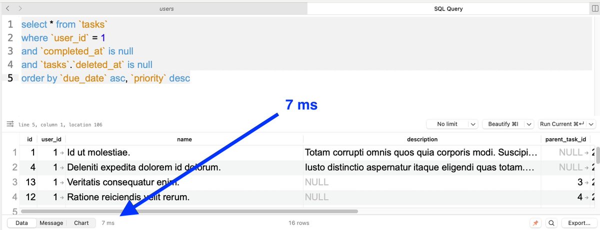Go forward with the right chevron
Image resolution: width=600 pixels, height=230 pixels.
click(x=20, y=8)
